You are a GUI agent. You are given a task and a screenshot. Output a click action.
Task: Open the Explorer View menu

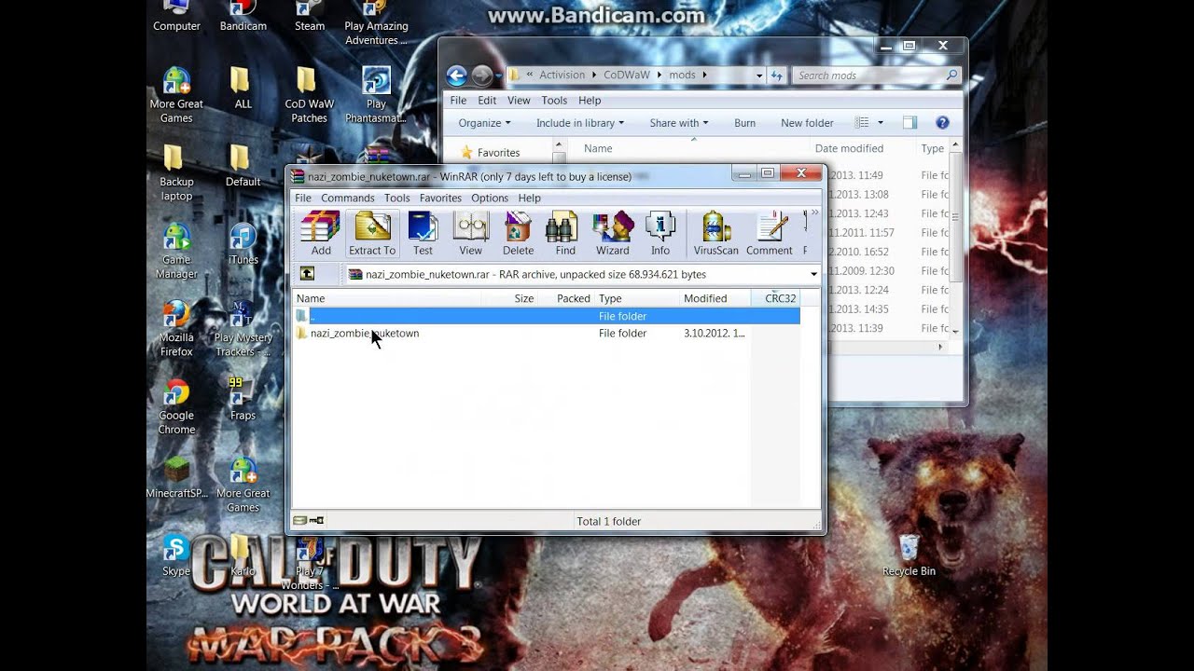click(x=519, y=101)
